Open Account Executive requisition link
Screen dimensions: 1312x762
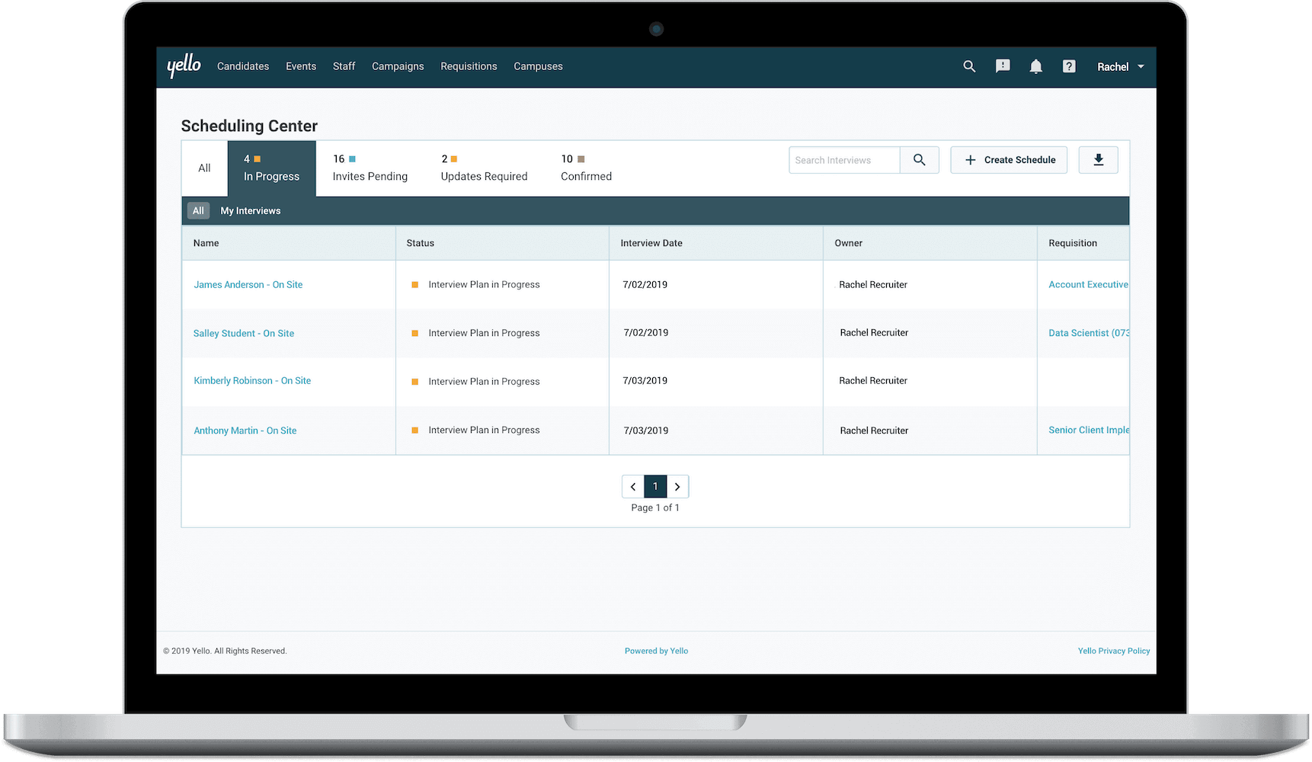[x=1088, y=285]
